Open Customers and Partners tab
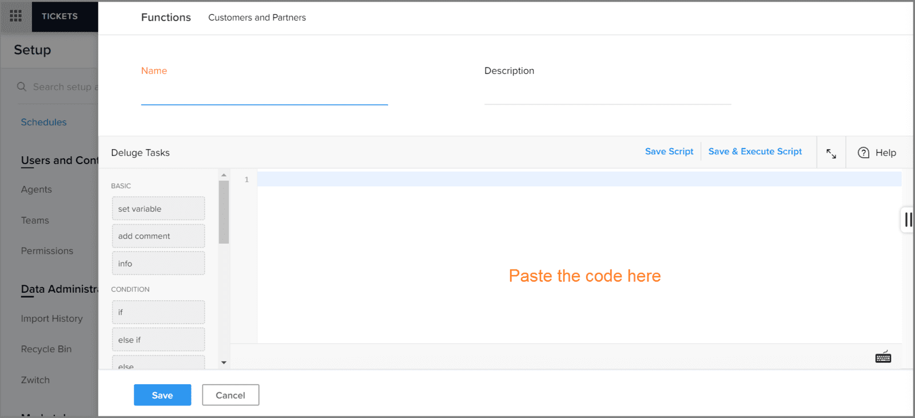Viewport: 915px width, 418px height. 257,18
